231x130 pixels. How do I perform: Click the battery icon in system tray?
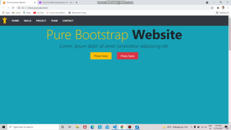pos(199,127)
